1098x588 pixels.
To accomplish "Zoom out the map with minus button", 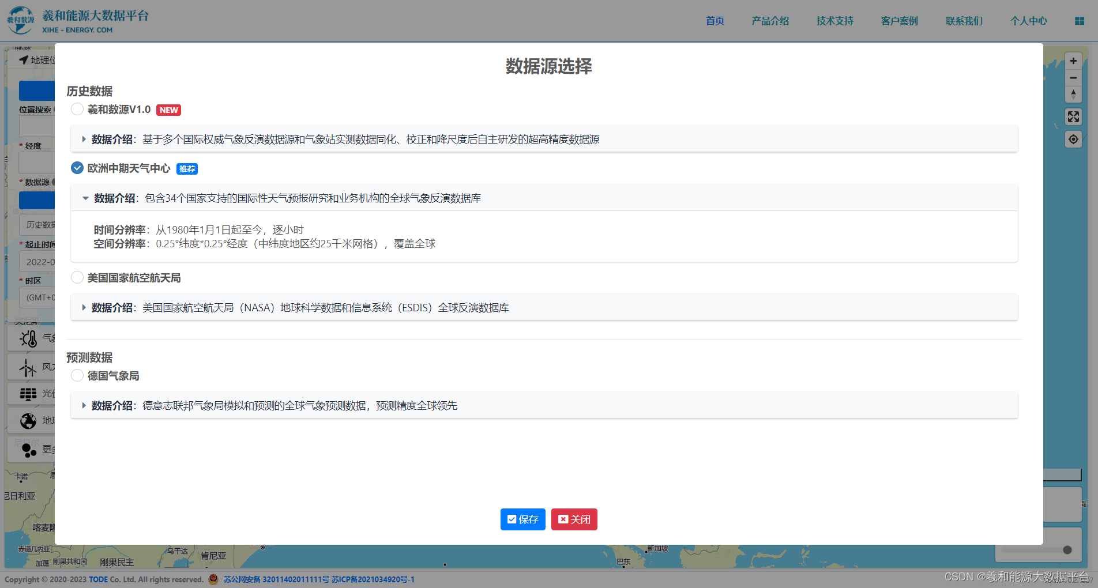I will tap(1073, 78).
